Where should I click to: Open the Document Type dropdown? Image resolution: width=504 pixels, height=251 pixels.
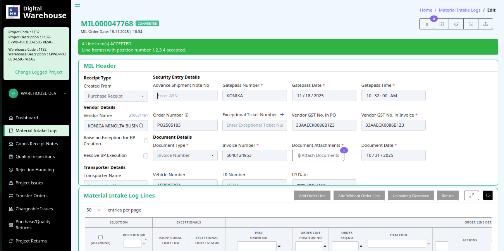pyautogui.click(x=185, y=155)
